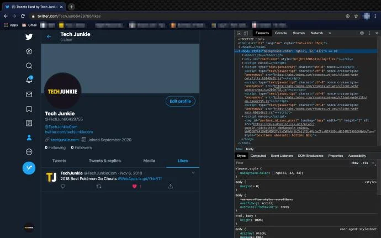Expand the head element node
Screen dimensions: 381x238
[x=239, y=47]
